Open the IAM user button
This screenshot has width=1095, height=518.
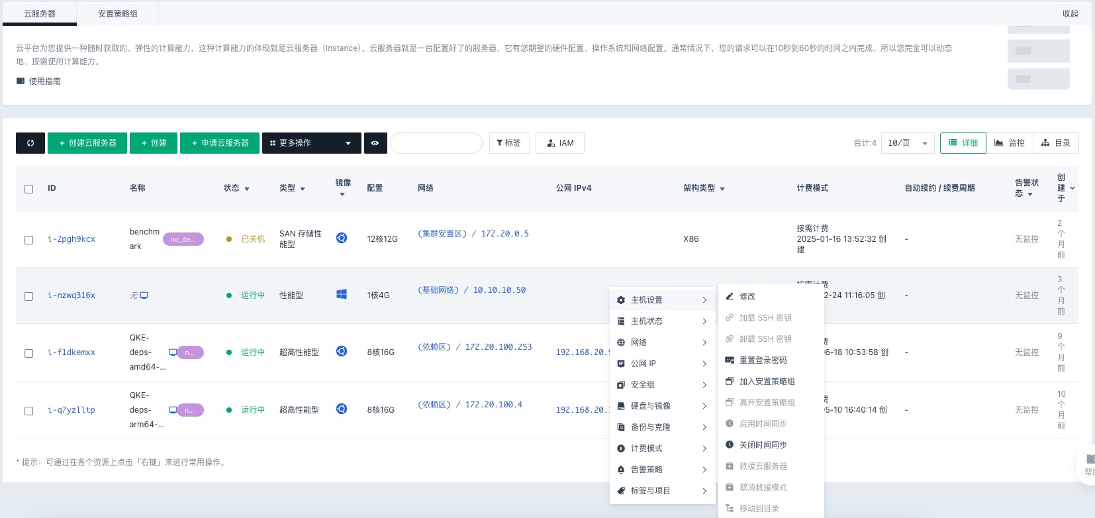pyautogui.click(x=560, y=143)
